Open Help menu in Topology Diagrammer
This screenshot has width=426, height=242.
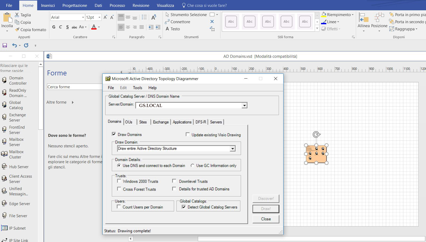[x=152, y=88]
